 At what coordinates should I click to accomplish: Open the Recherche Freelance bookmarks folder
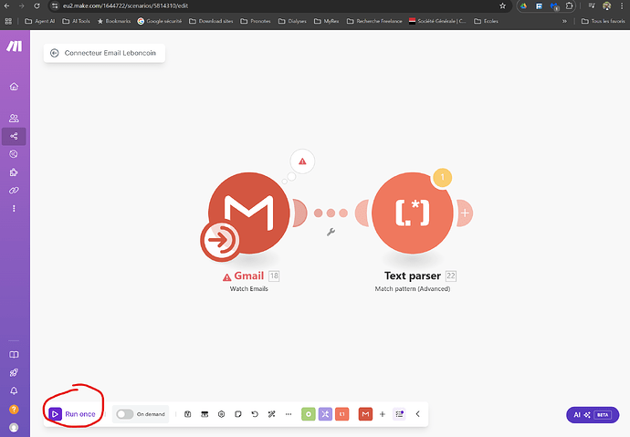coord(374,21)
